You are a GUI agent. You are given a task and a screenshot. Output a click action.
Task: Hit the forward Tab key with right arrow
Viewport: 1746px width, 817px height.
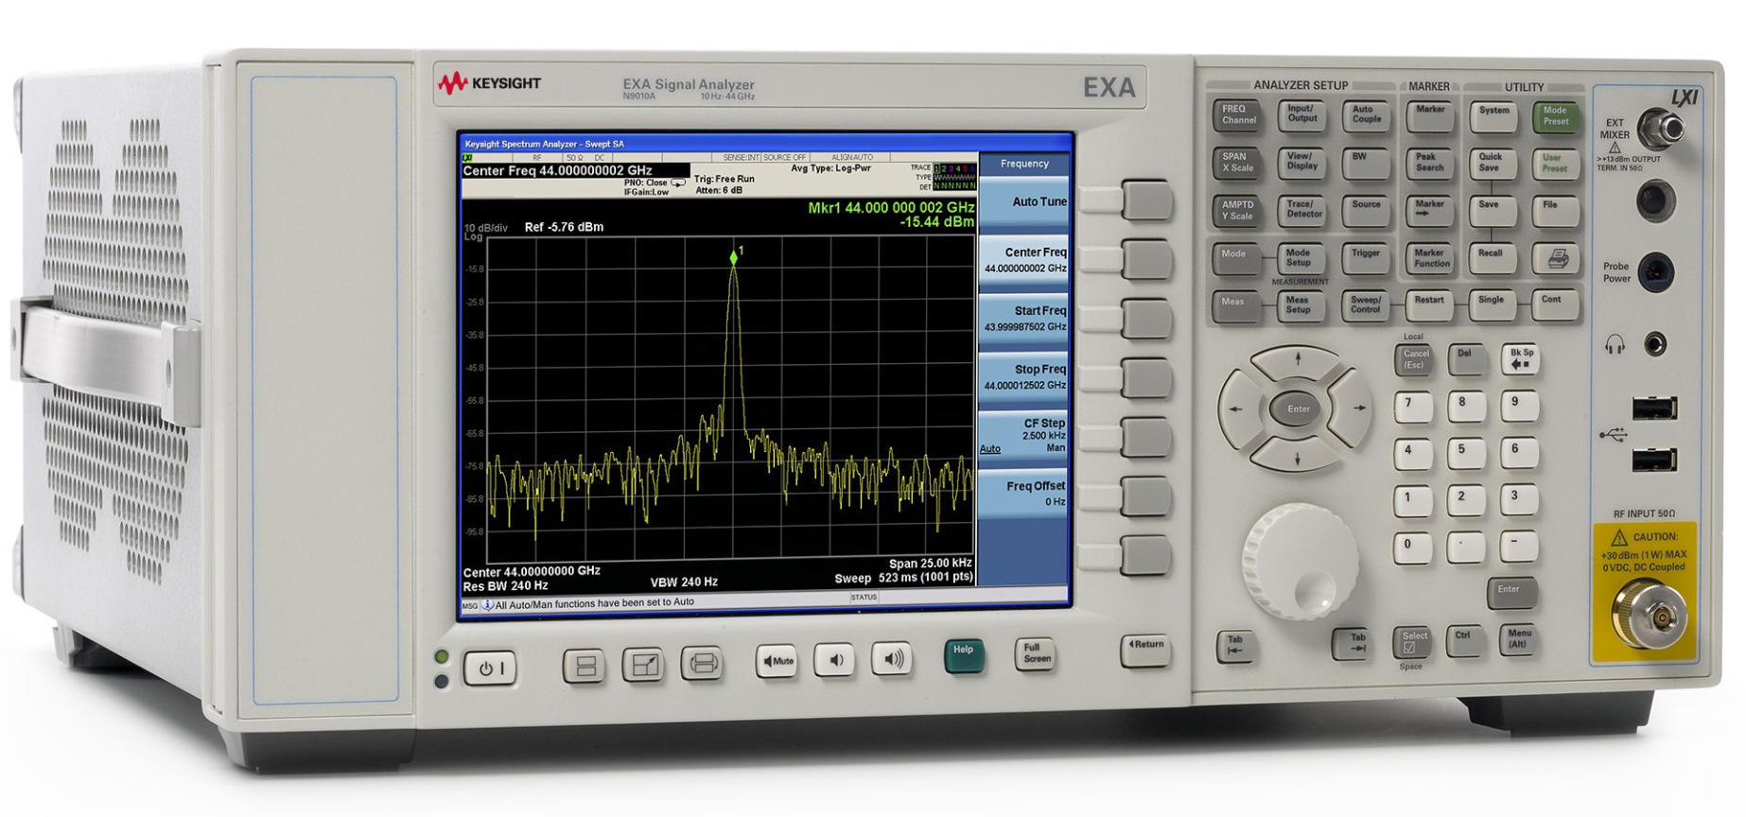(1353, 643)
